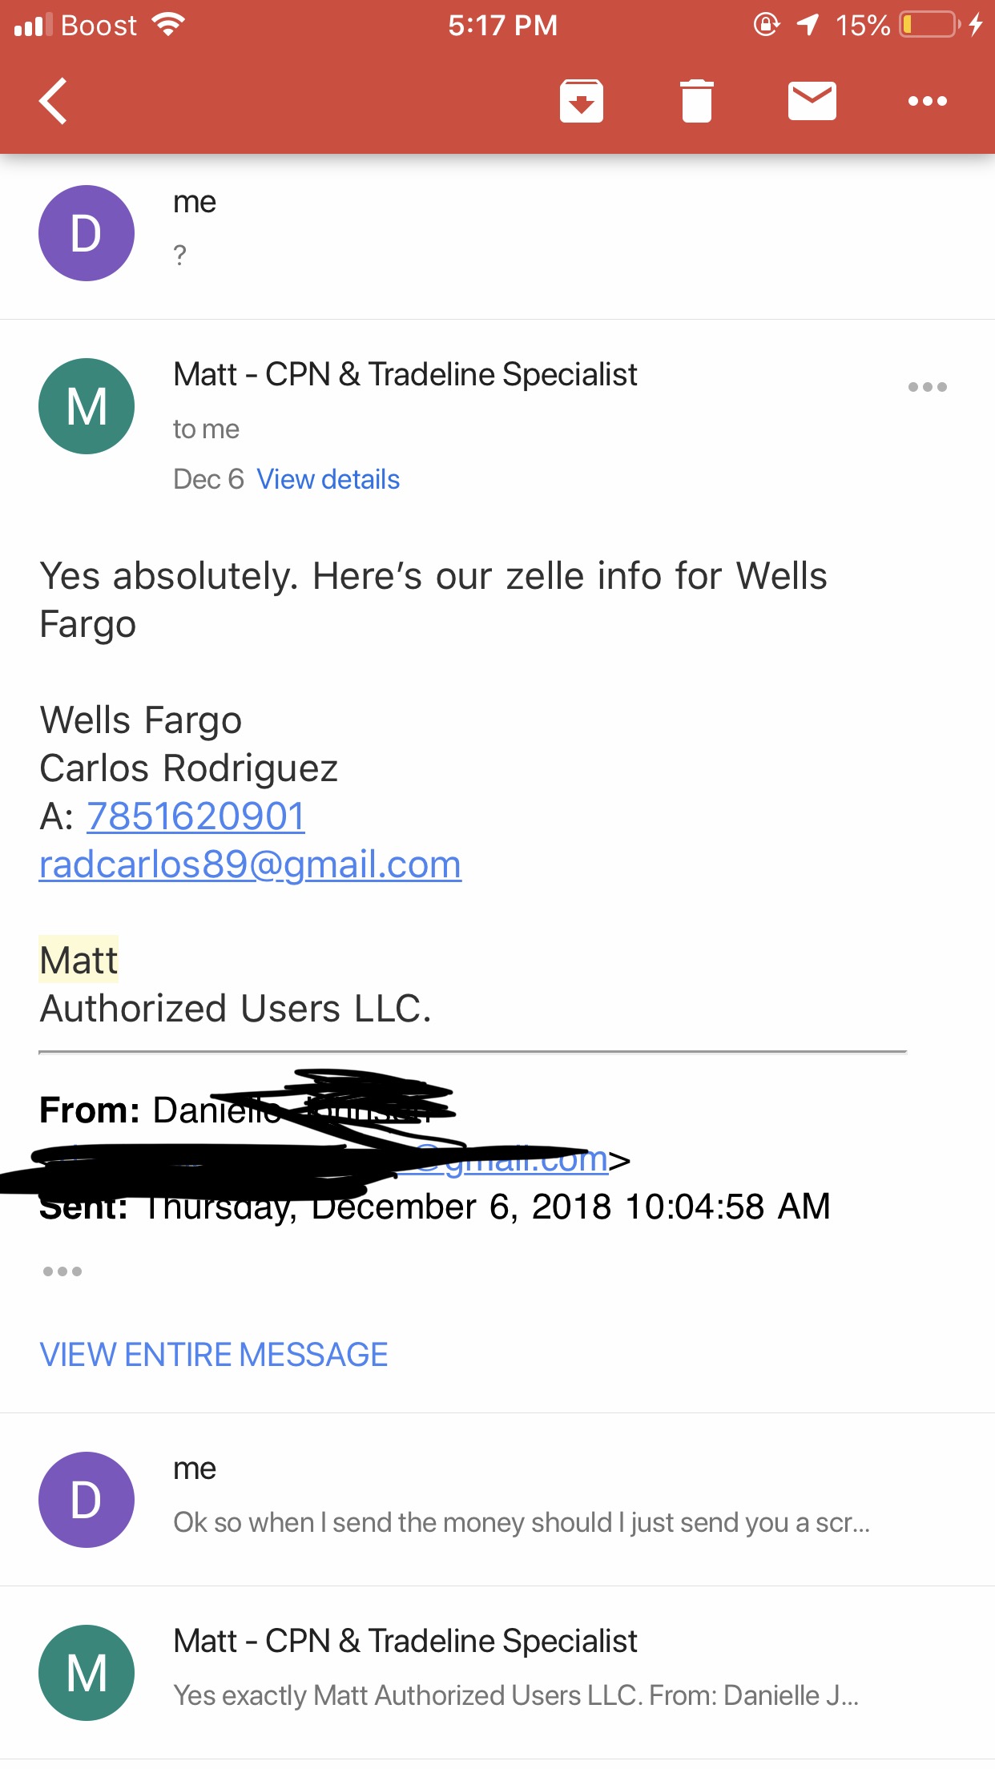
Task: Archive this email conversation
Action: coord(581,101)
